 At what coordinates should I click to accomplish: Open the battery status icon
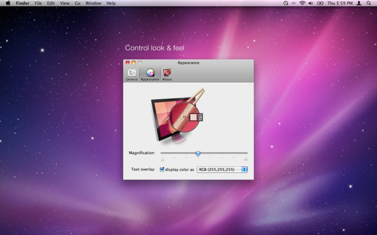(320, 3)
